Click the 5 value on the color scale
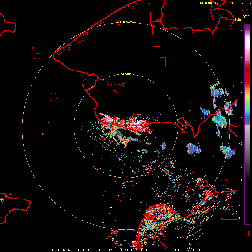 242,56
